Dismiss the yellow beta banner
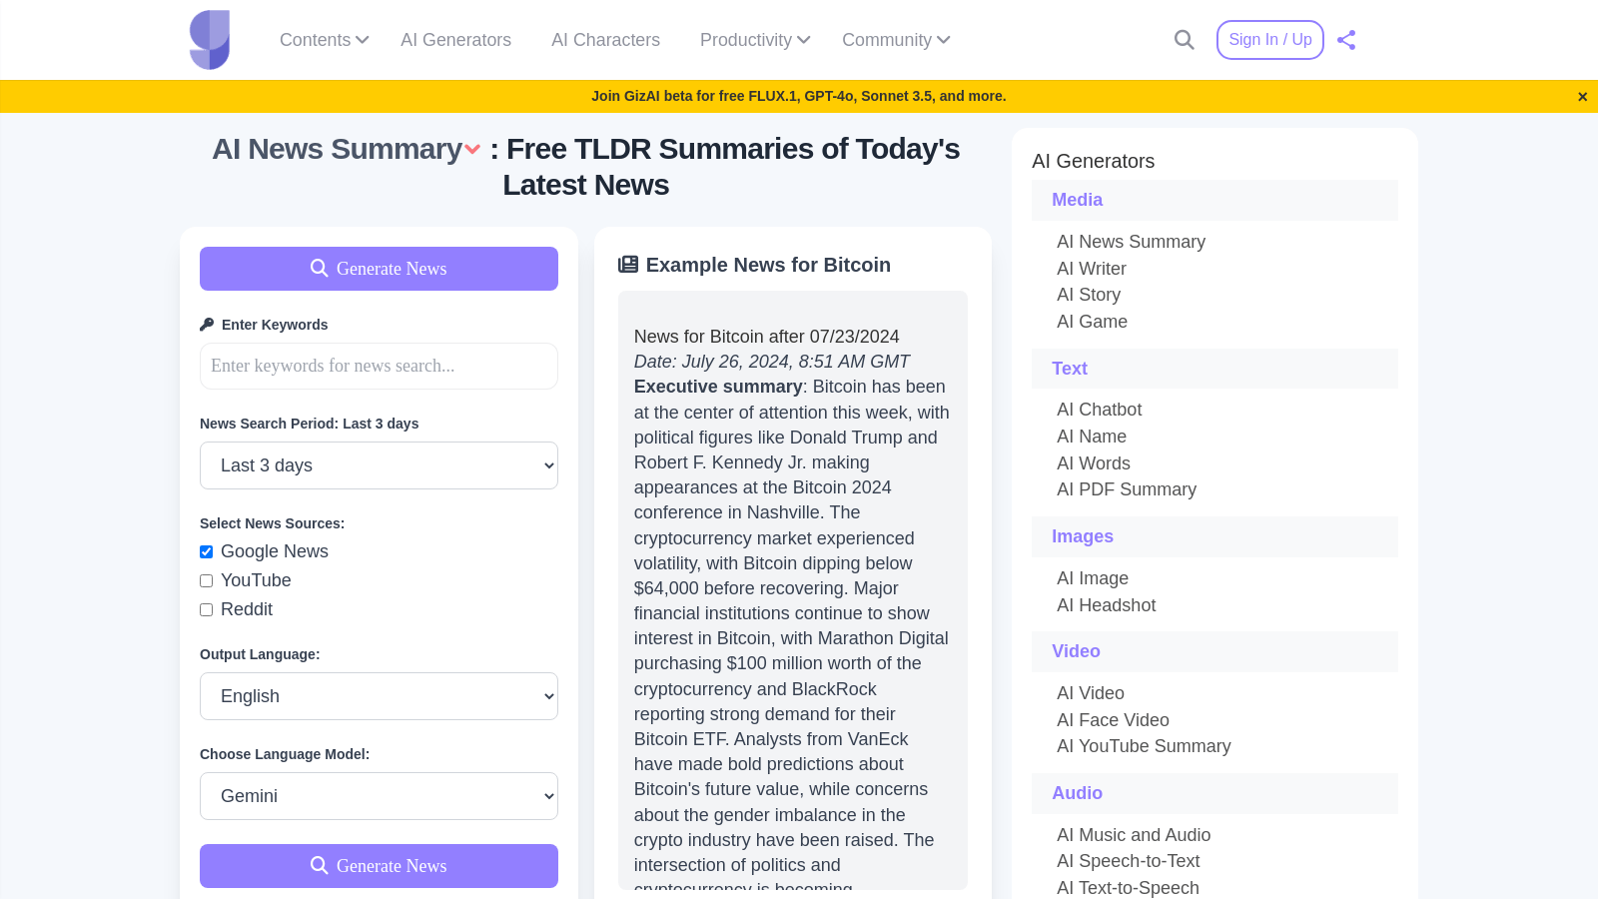1598x899 pixels. click(x=1582, y=97)
